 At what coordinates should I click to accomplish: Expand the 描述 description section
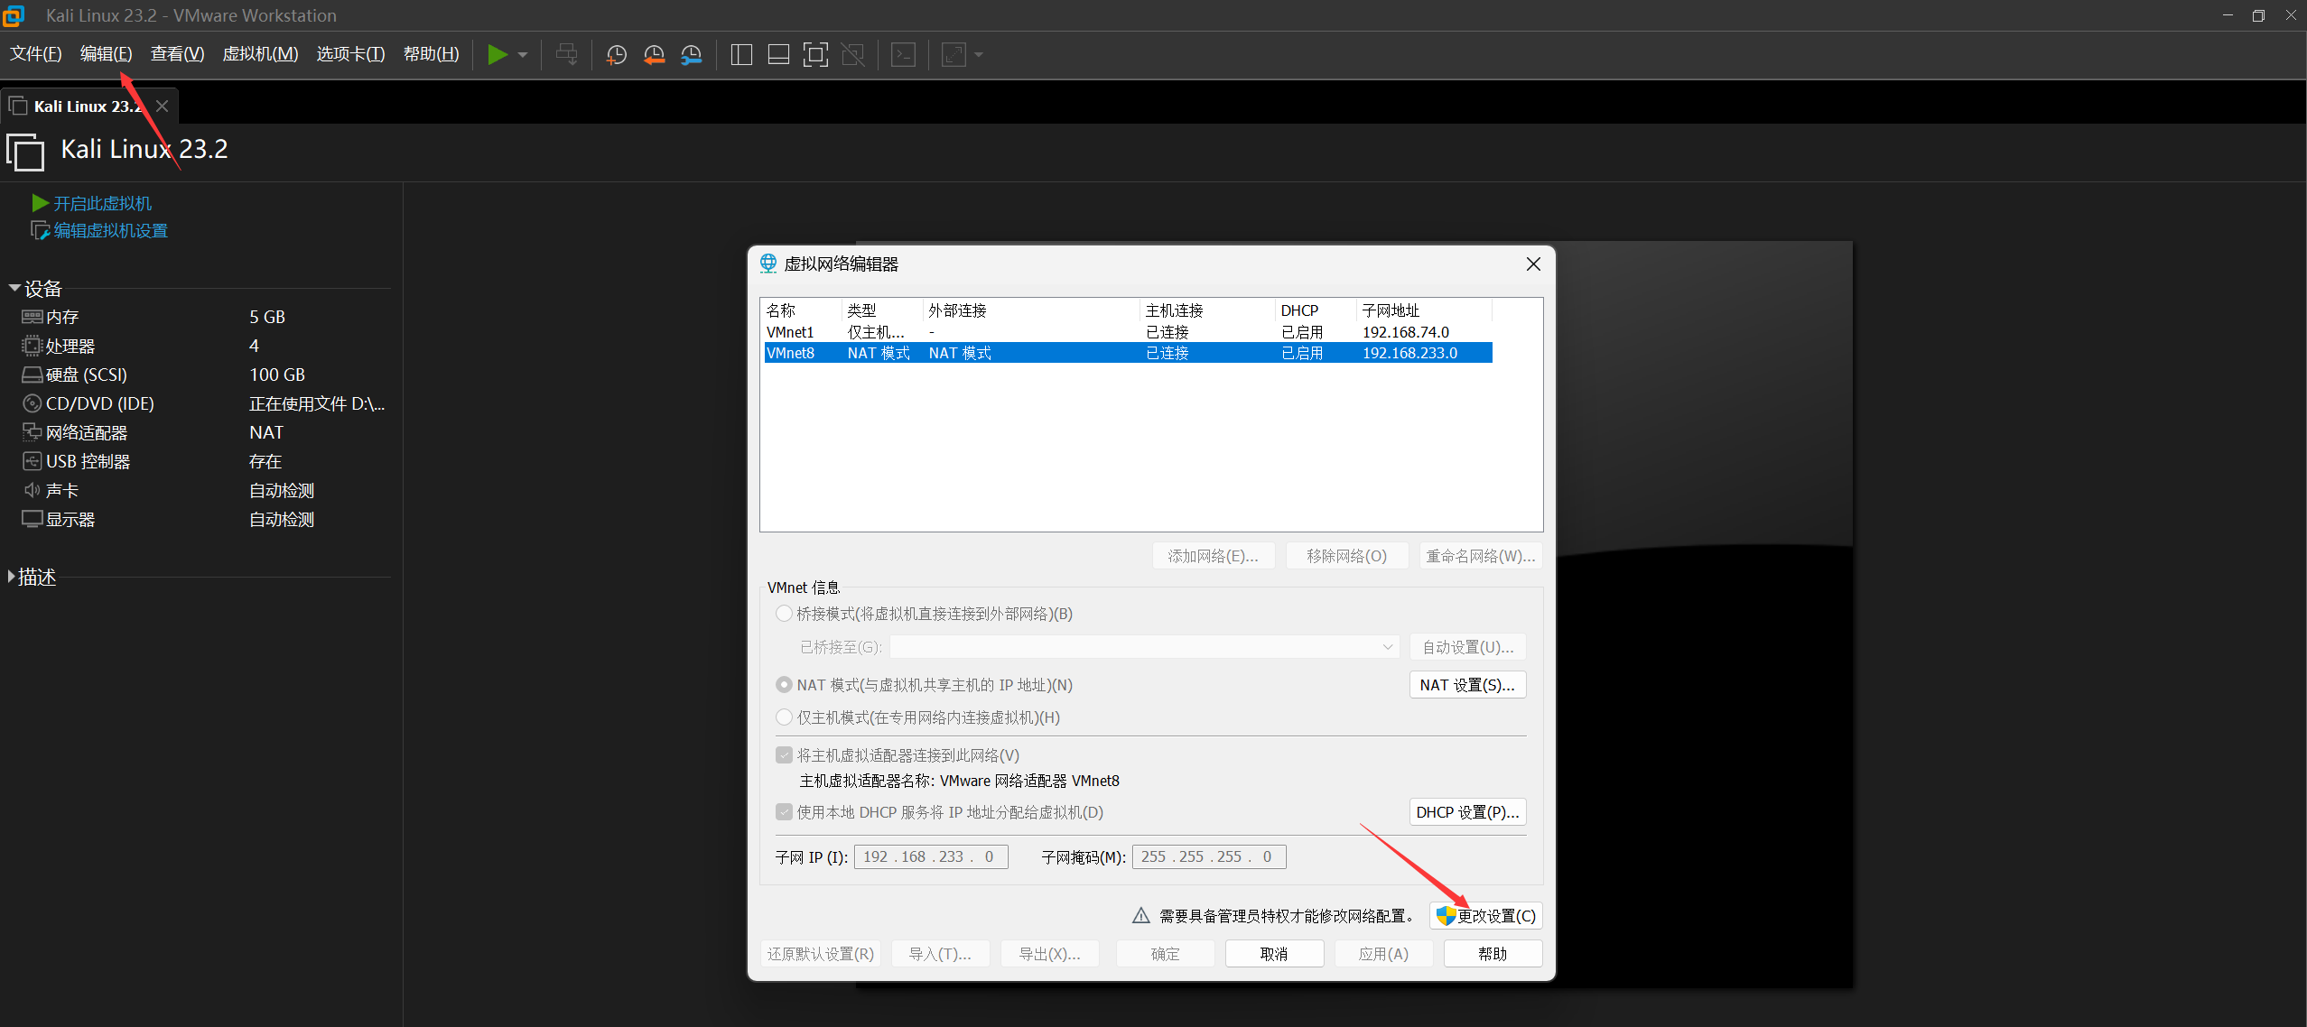[x=12, y=577]
